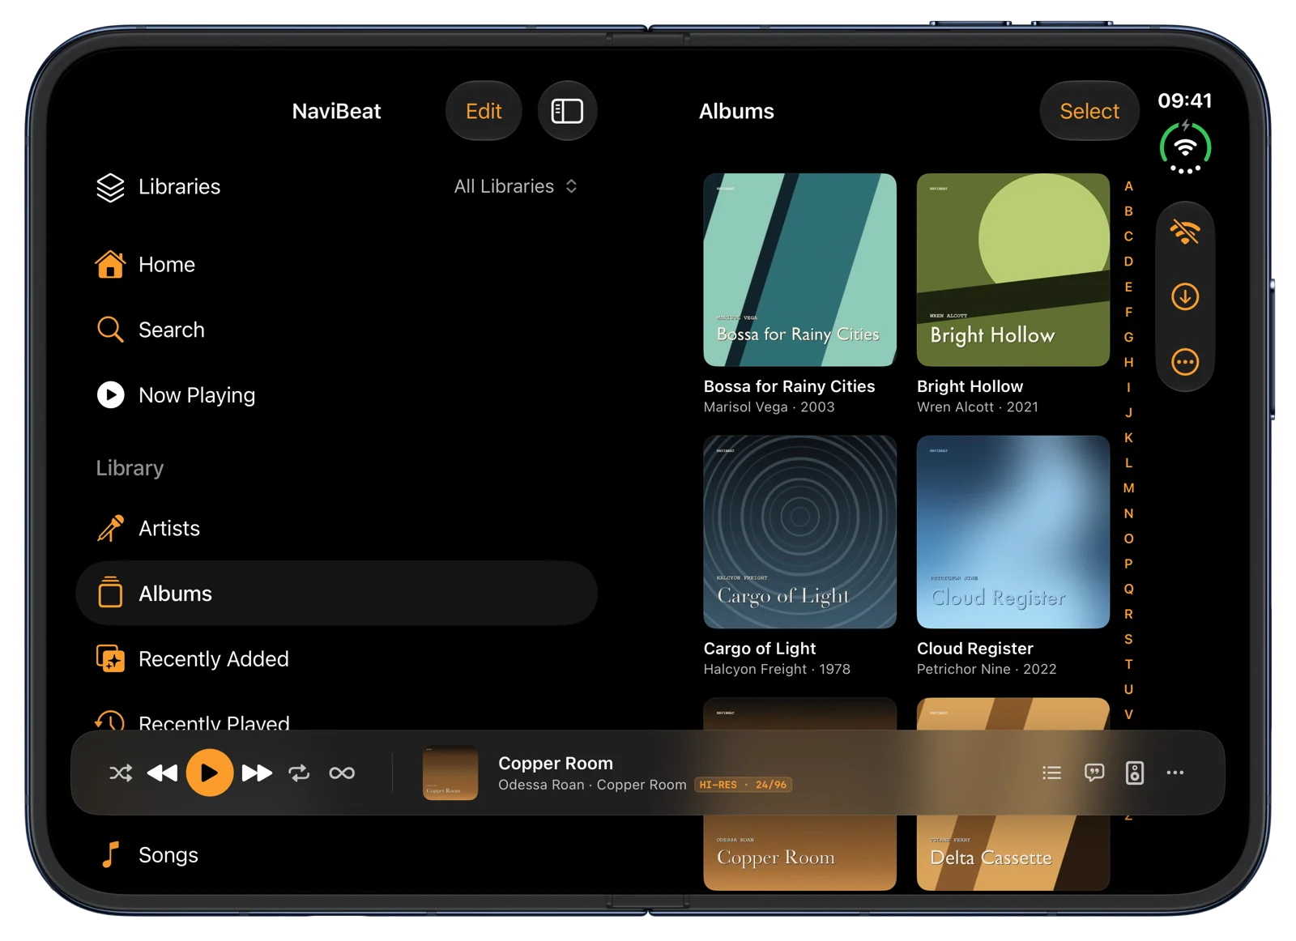
Task: Open the Artists library section
Action: (x=336, y=528)
